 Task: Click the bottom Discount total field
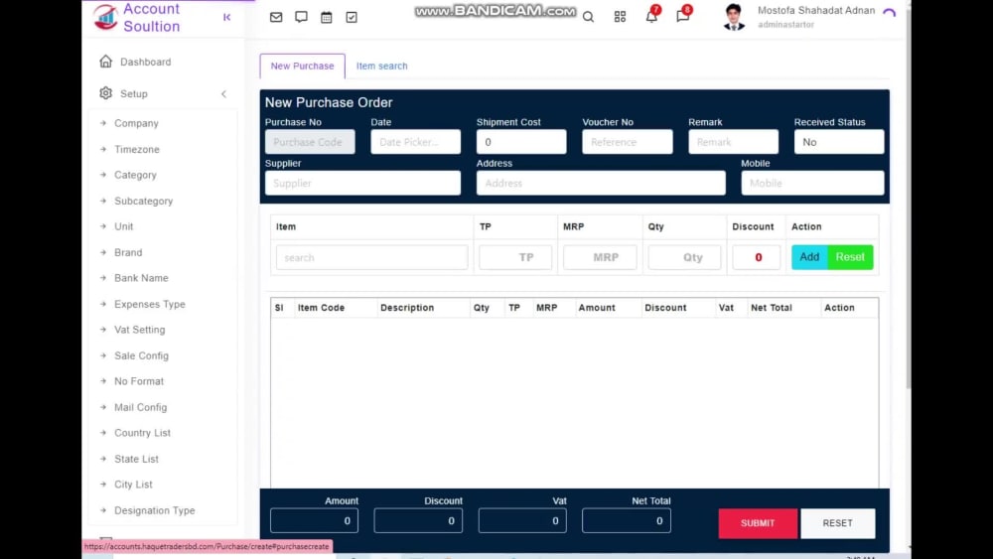[x=418, y=520]
